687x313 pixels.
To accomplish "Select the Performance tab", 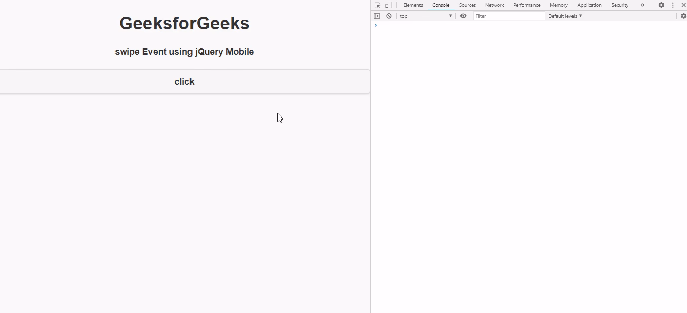I will pyautogui.click(x=526, y=5).
